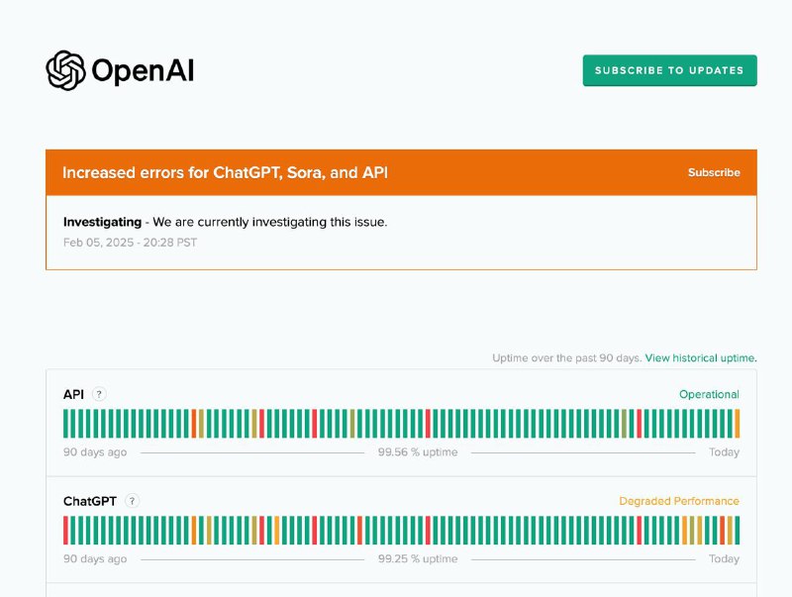
Task: Select the last green bar in ChatGPT uptime
Action: point(737,530)
